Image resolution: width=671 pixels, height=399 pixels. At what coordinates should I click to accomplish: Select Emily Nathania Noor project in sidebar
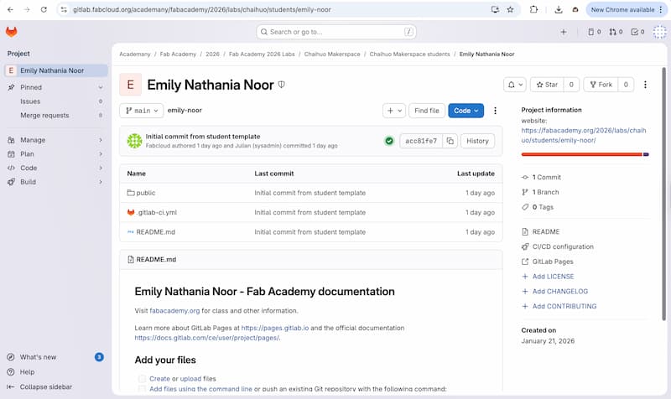[55, 70]
